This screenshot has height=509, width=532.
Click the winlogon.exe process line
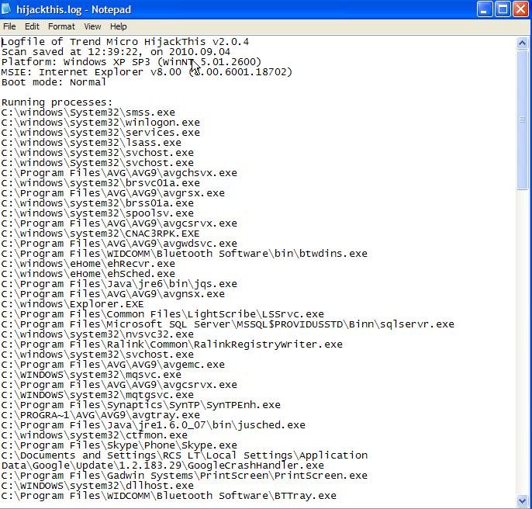[x=101, y=123]
